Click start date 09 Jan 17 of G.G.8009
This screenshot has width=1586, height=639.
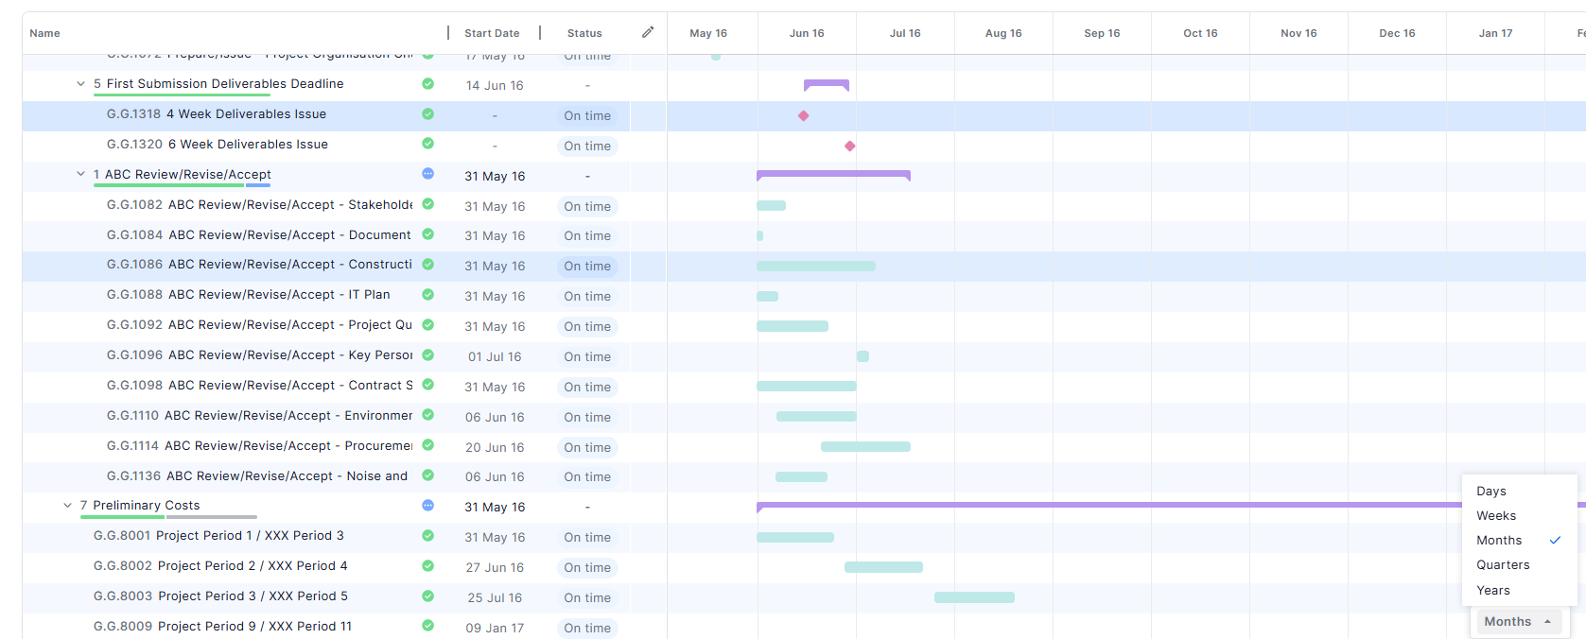click(x=495, y=629)
